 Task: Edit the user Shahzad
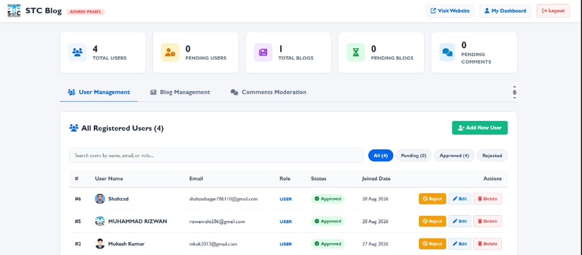click(460, 199)
